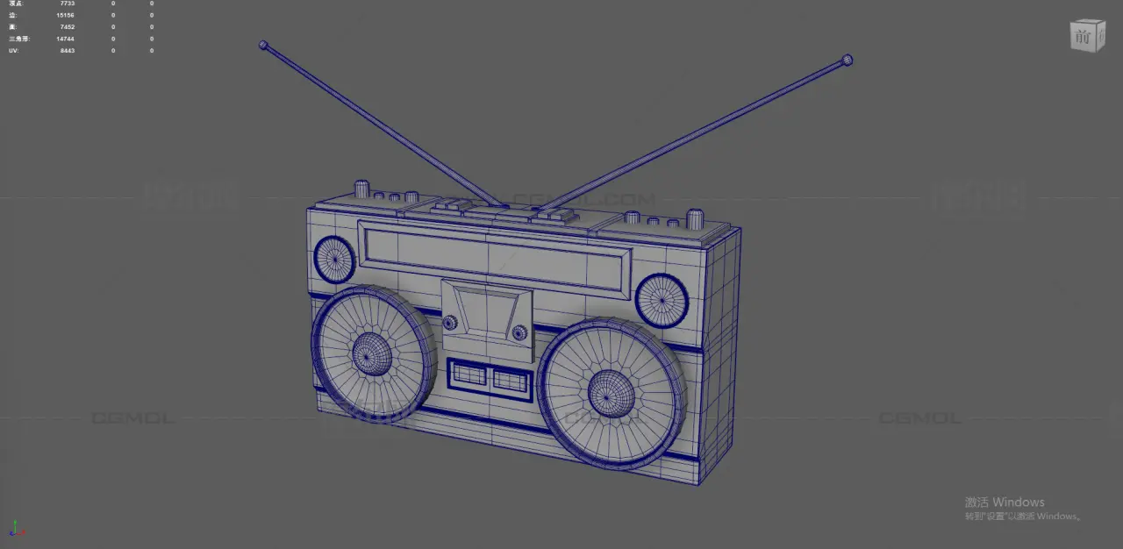
Task: Select the edge count value 15156
Action: tap(66, 15)
